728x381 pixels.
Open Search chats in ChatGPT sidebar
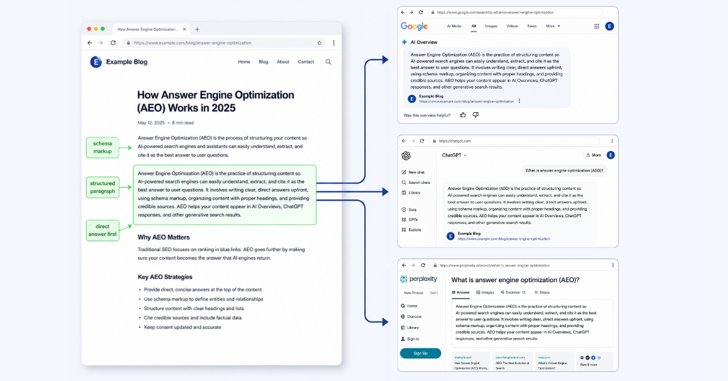(416, 183)
